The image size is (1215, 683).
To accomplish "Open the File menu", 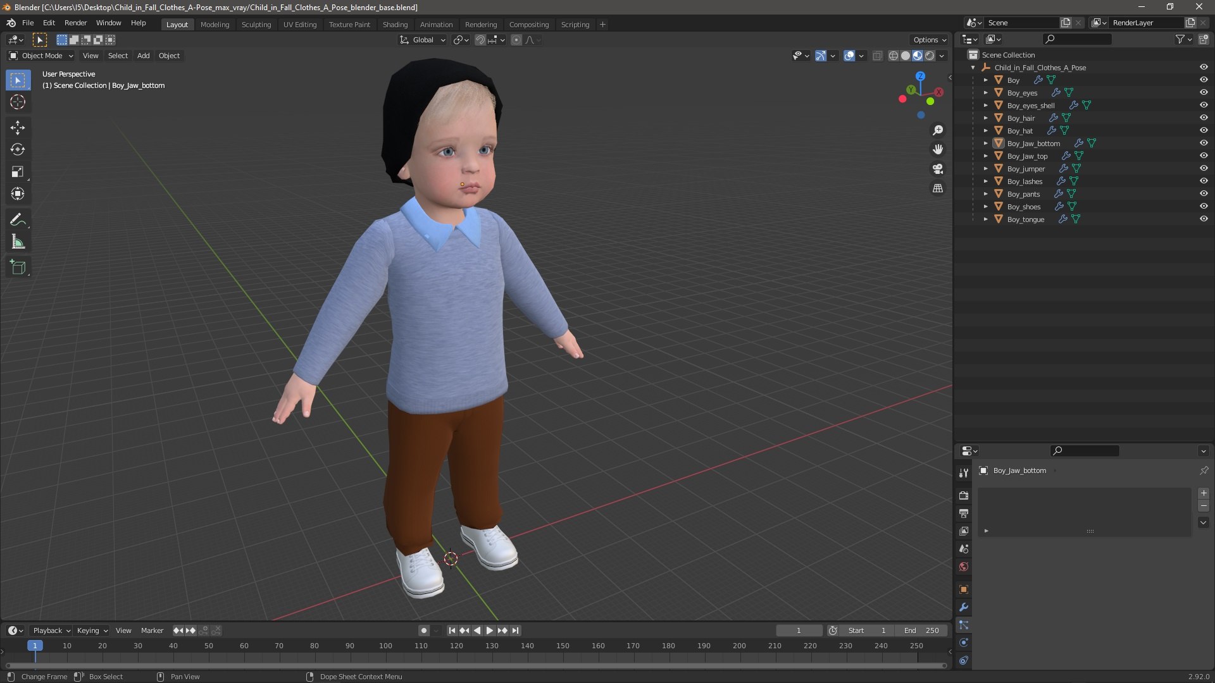I will point(28,23).
